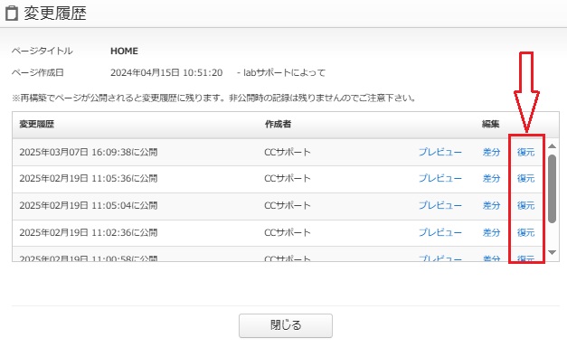The width and height of the screenshot is (567, 347).
Task: Open 差分 for 2025年03月07日 16:09:38 entry
Action: click(x=491, y=152)
